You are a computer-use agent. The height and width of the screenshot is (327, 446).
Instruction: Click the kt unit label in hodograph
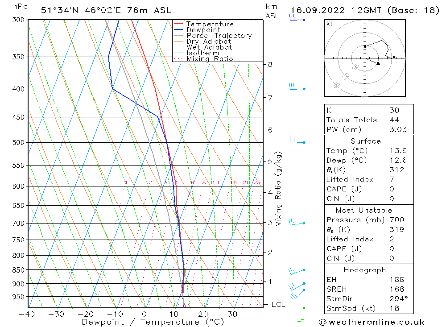click(330, 24)
